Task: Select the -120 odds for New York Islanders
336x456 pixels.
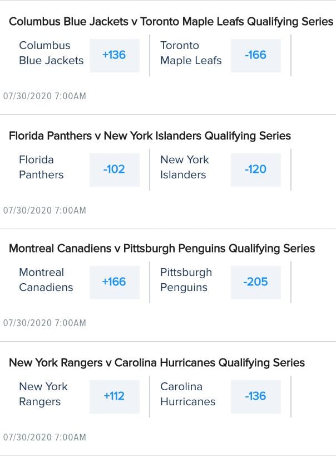Action: [x=256, y=169]
